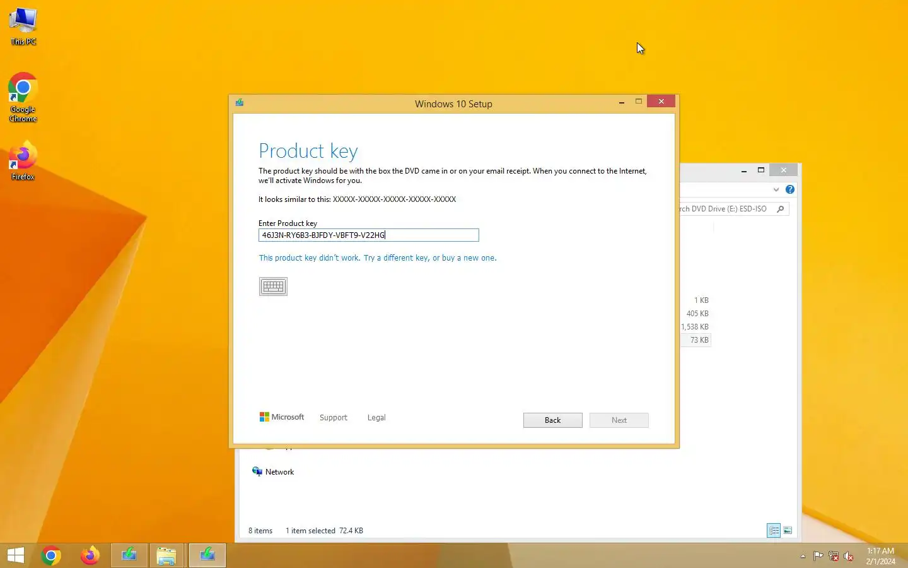The image size is (908, 568).
Task: Close the File Explorer window
Action: click(x=784, y=170)
